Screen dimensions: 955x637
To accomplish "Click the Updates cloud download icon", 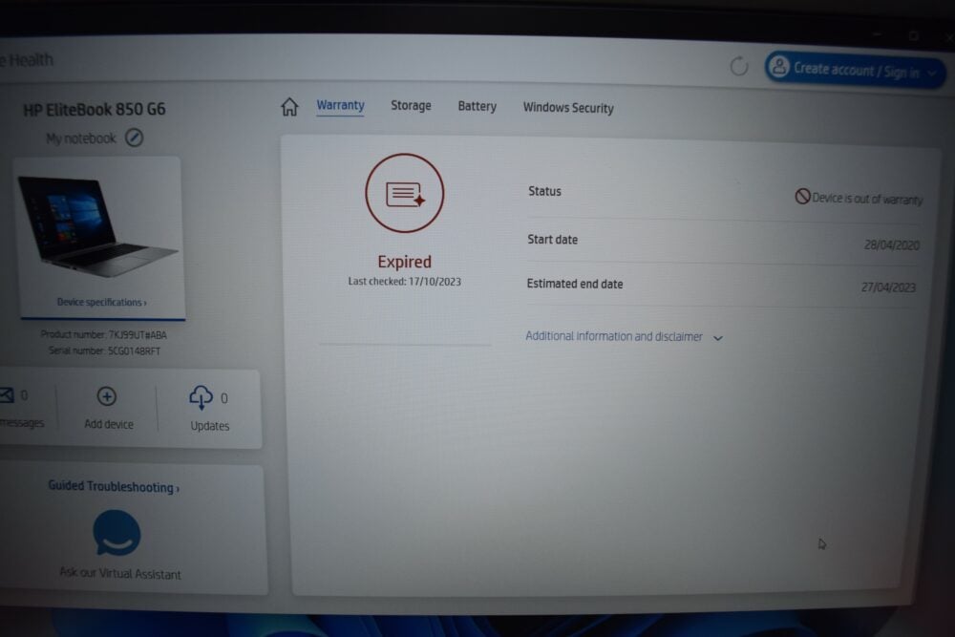I will point(201,397).
